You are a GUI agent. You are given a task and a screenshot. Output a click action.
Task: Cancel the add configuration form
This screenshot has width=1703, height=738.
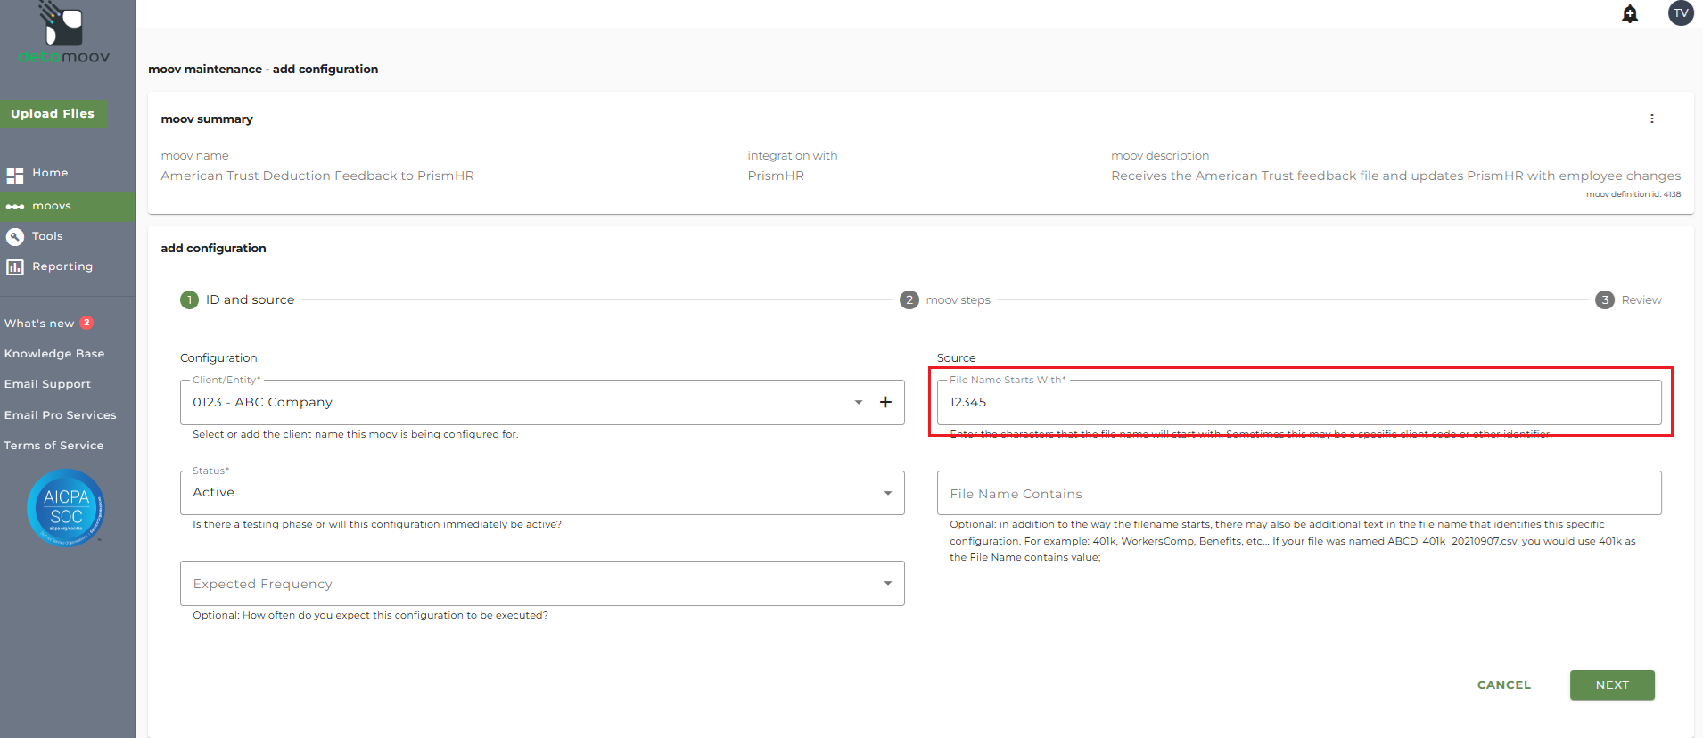[1503, 685]
